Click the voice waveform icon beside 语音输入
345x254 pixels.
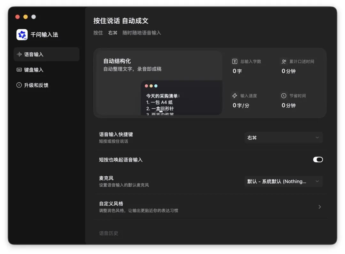[x=19, y=54]
